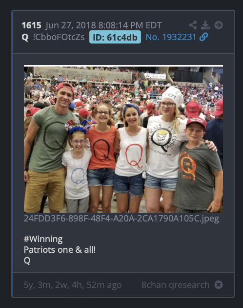This screenshot has width=243, height=308.
Task: Open the No. 1932231 post link
Action: click(171, 37)
